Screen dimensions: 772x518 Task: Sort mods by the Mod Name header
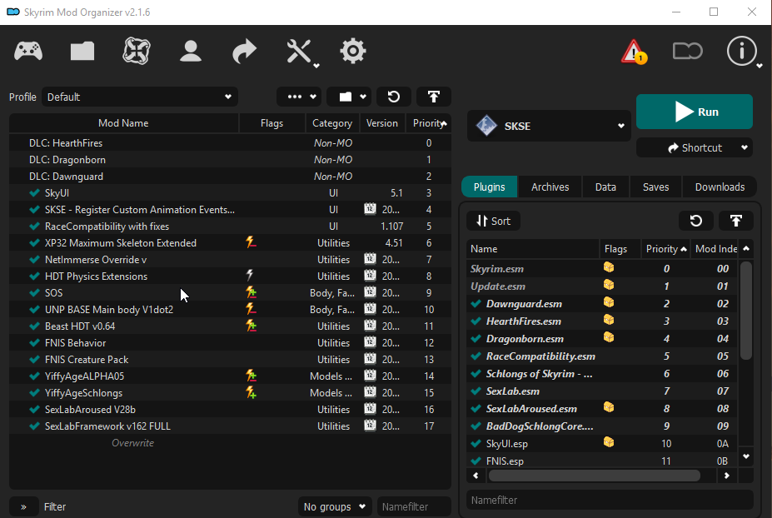[x=123, y=123]
